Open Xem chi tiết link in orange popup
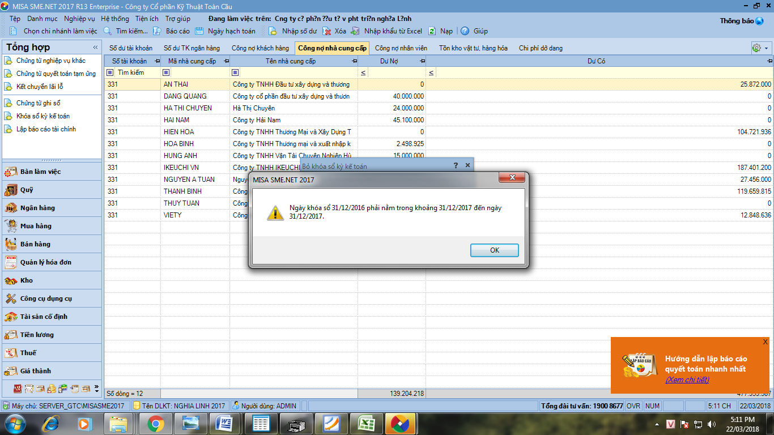Viewport: 774px width, 435px height. pos(687,379)
